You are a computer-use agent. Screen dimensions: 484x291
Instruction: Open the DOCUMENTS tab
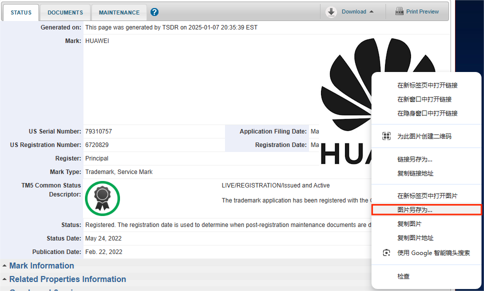(65, 12)
